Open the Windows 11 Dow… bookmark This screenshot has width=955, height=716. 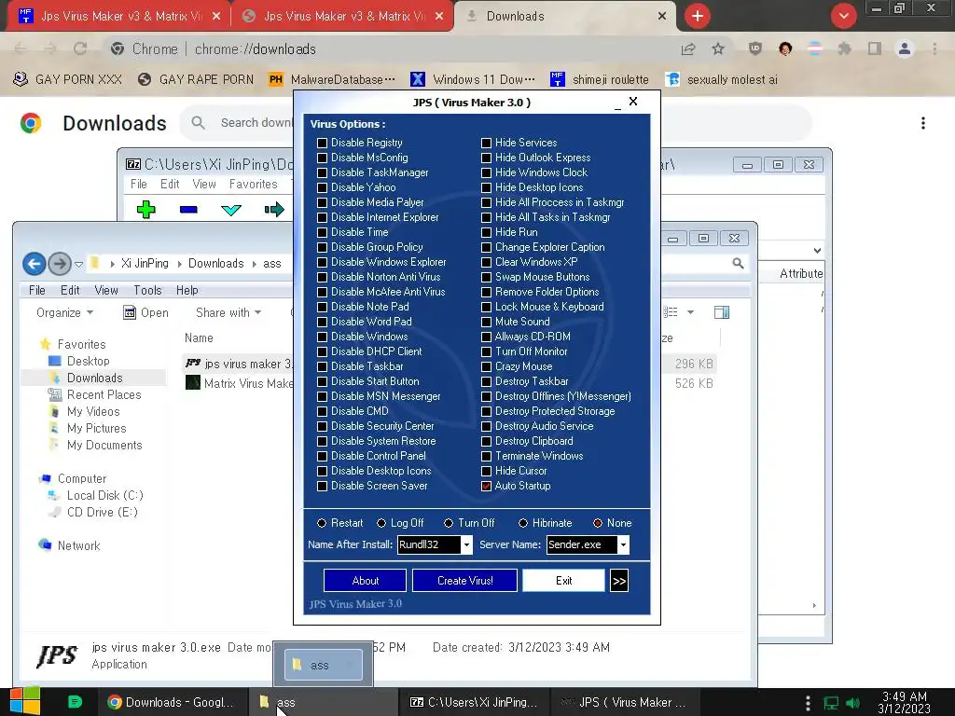[x=473, y=80]
